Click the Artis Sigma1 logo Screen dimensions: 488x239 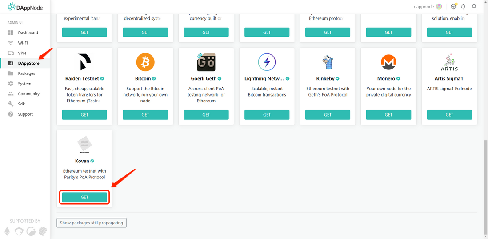pyautogui.click(x=449, y=63)
